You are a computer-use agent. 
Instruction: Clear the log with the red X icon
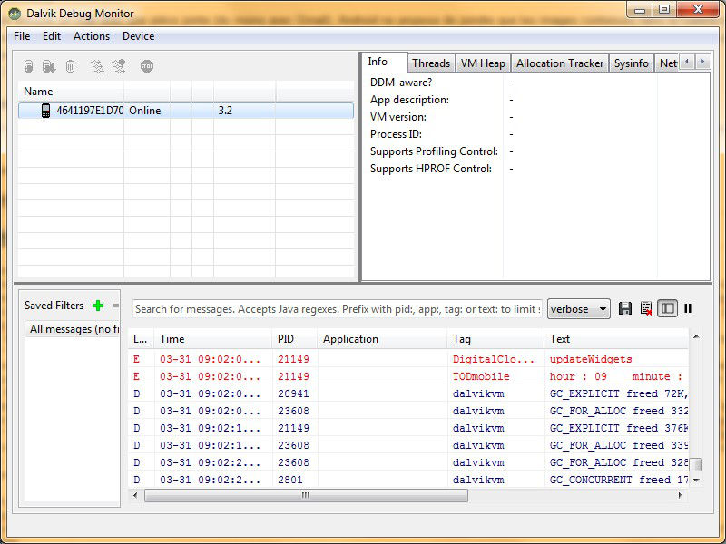[x=646, y=308]
